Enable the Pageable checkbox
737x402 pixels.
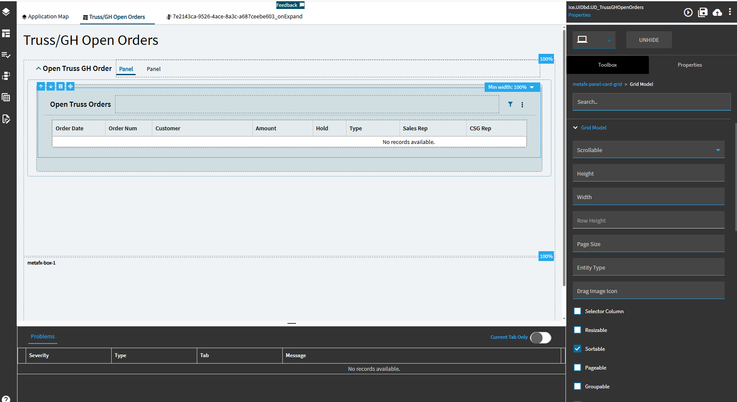(x=577, y=367)
